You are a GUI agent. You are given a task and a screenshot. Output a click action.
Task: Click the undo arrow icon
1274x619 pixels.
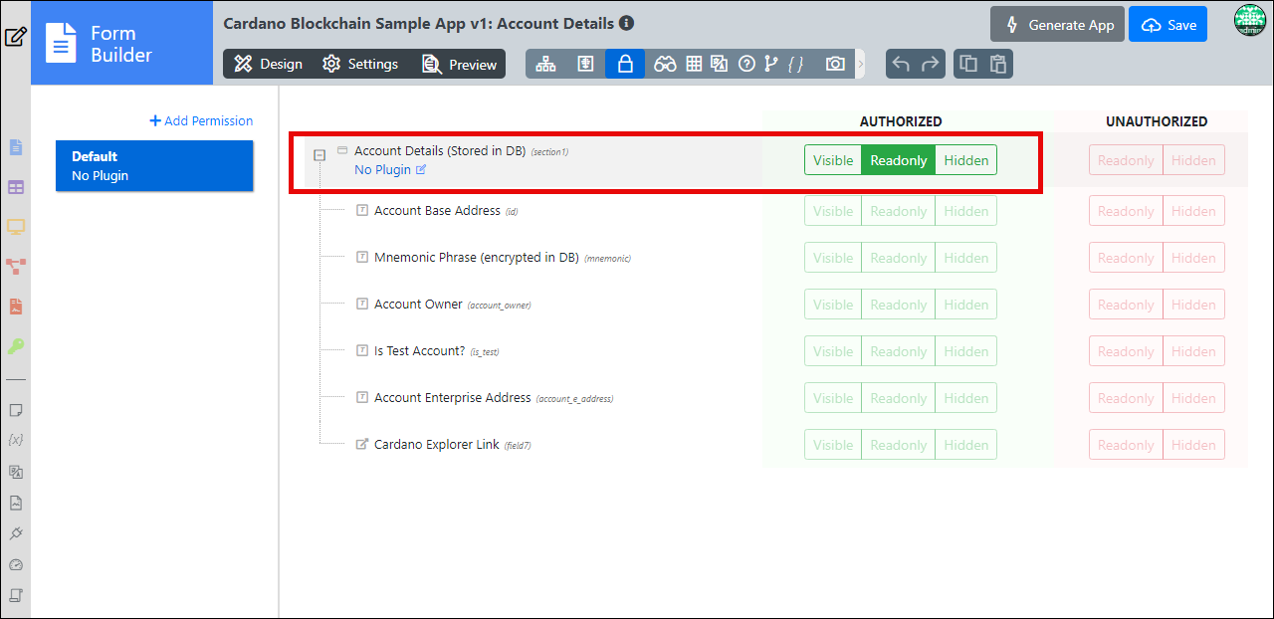click(x=901, y=64)
